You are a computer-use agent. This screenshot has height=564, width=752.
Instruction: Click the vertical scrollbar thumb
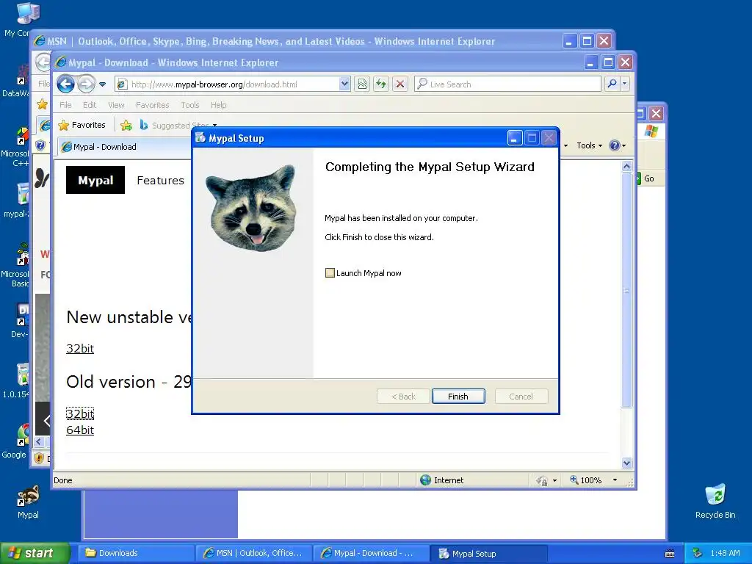626,290
